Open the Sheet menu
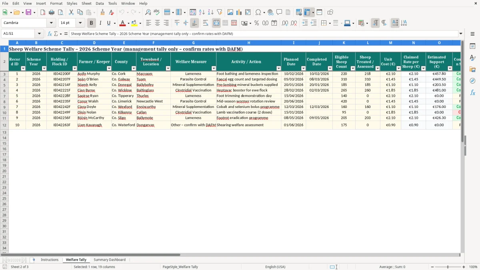 click(x=86, y=3)
